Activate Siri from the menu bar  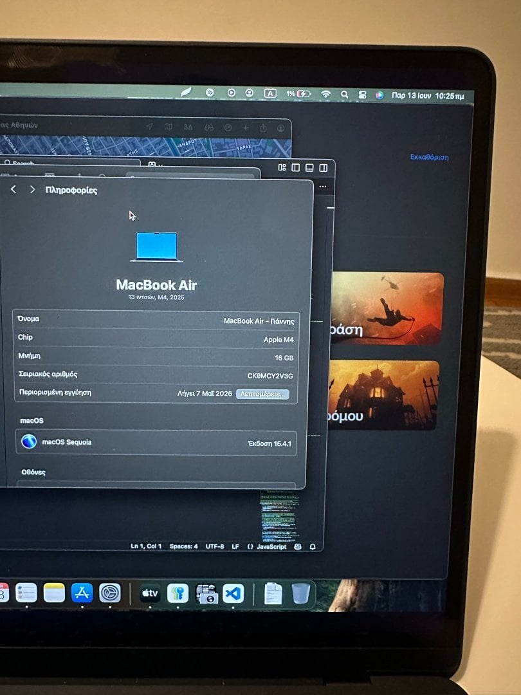pos(379,95)
